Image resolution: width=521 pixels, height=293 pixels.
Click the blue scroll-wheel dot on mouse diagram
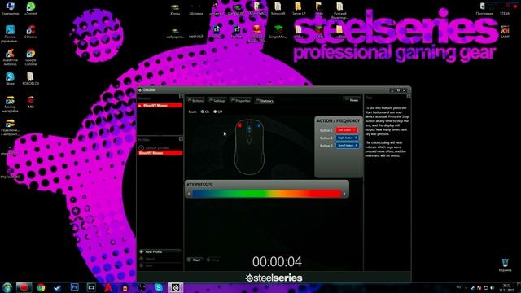click(250, 129)
